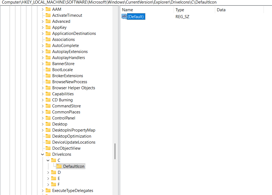Image resolution: width=272 pixels, height=195 pixels.
Task: Click the DefaultIcon folder icon
Action: pyautogui.click(x=59, y=166)
